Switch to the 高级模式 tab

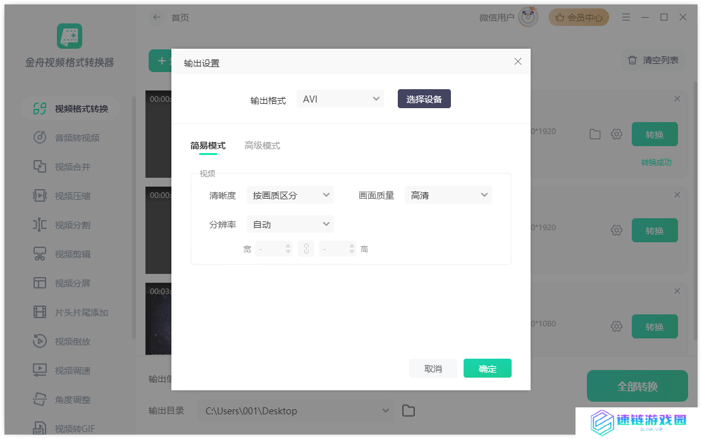click(x=262, y=145)
